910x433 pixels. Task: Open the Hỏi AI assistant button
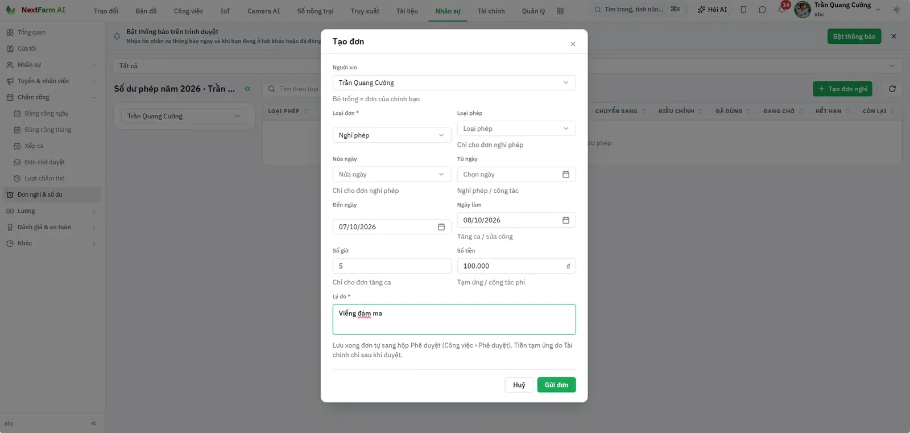click(712, 10)
